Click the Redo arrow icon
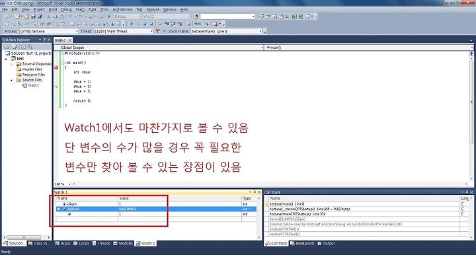The image size is (476, 255). [x=81, y=17]
